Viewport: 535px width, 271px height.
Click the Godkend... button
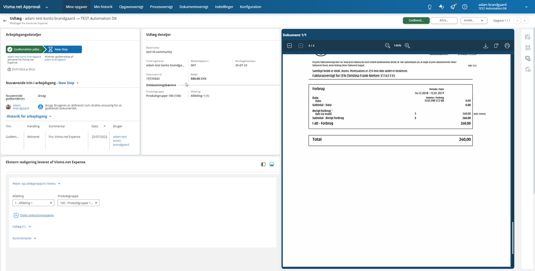pyautogui.click(x=416, y=20)
